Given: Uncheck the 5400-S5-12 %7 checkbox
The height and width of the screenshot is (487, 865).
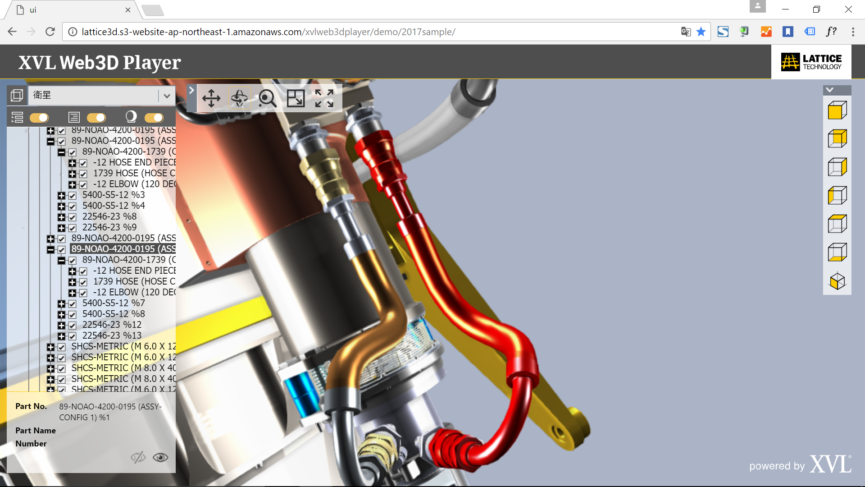Looking at the screenshot, I should point(73,303).
